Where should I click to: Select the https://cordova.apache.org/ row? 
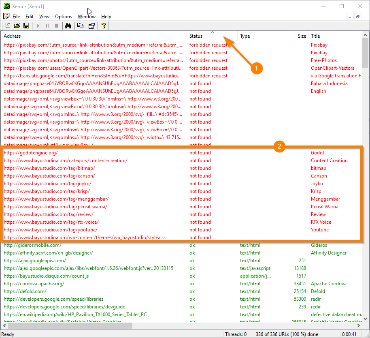[x=182, y=284]
